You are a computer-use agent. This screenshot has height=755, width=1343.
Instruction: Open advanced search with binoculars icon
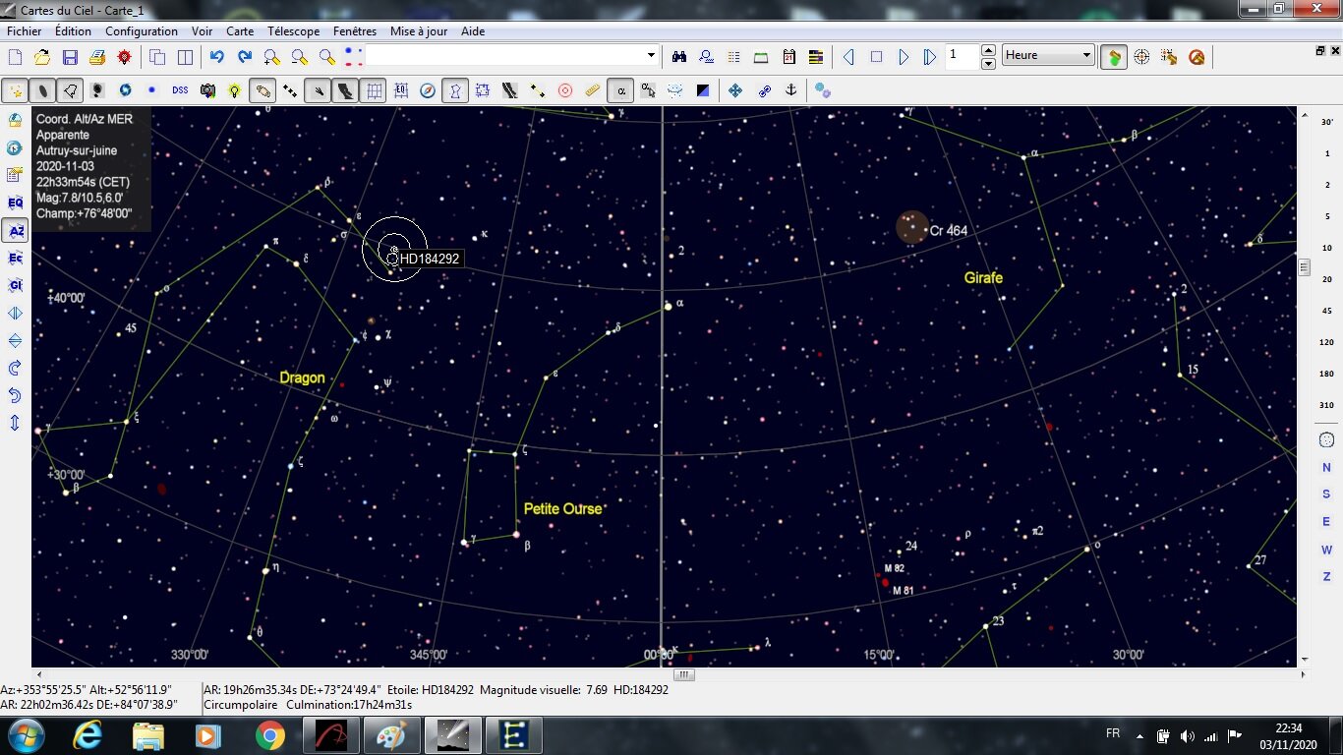[x=678, y=57]
